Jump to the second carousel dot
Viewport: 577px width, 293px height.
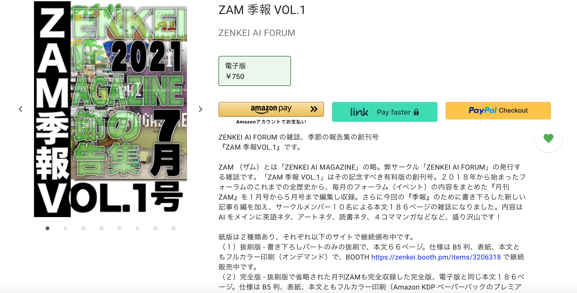[x=65, y=228]
